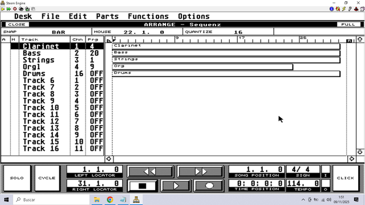Click the take screenshot icon

(27, 9)
